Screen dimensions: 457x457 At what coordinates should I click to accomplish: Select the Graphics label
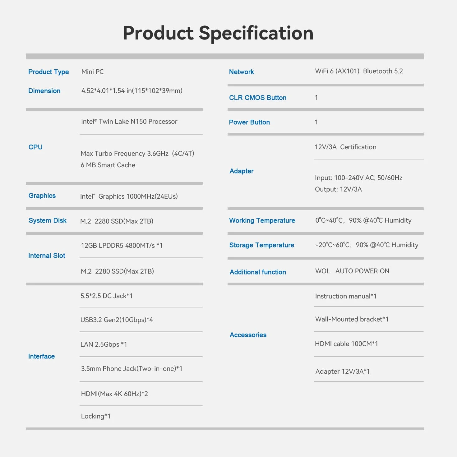pos(42,196)
